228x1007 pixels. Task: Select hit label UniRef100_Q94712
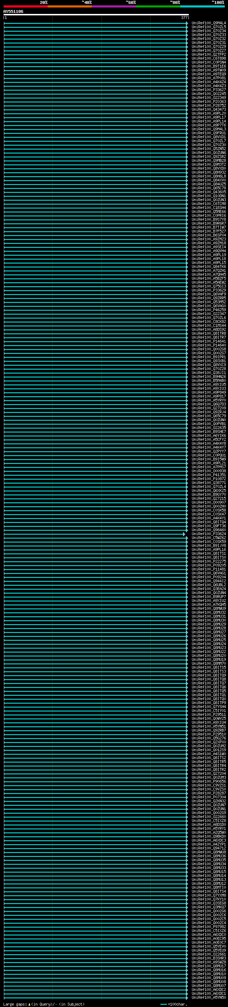click(209, 848)
